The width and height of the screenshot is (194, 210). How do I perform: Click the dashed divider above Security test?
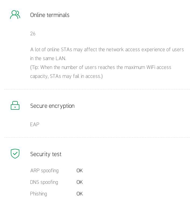click(97, 137)
